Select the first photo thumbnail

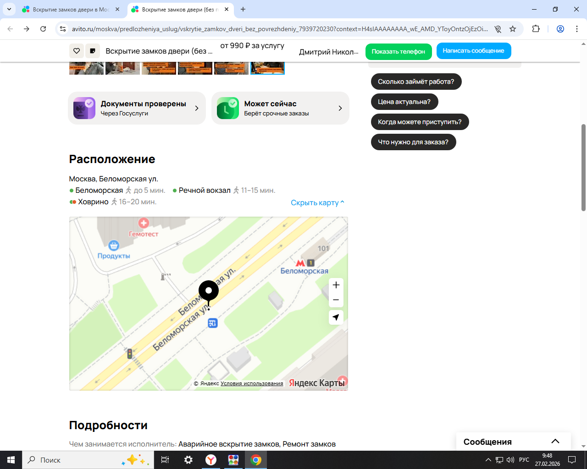tap(86, 68)
